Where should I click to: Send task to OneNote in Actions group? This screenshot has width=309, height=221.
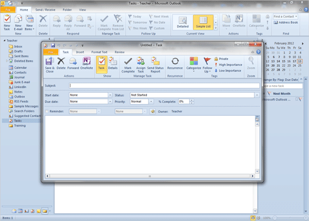[x=87, y=64]
